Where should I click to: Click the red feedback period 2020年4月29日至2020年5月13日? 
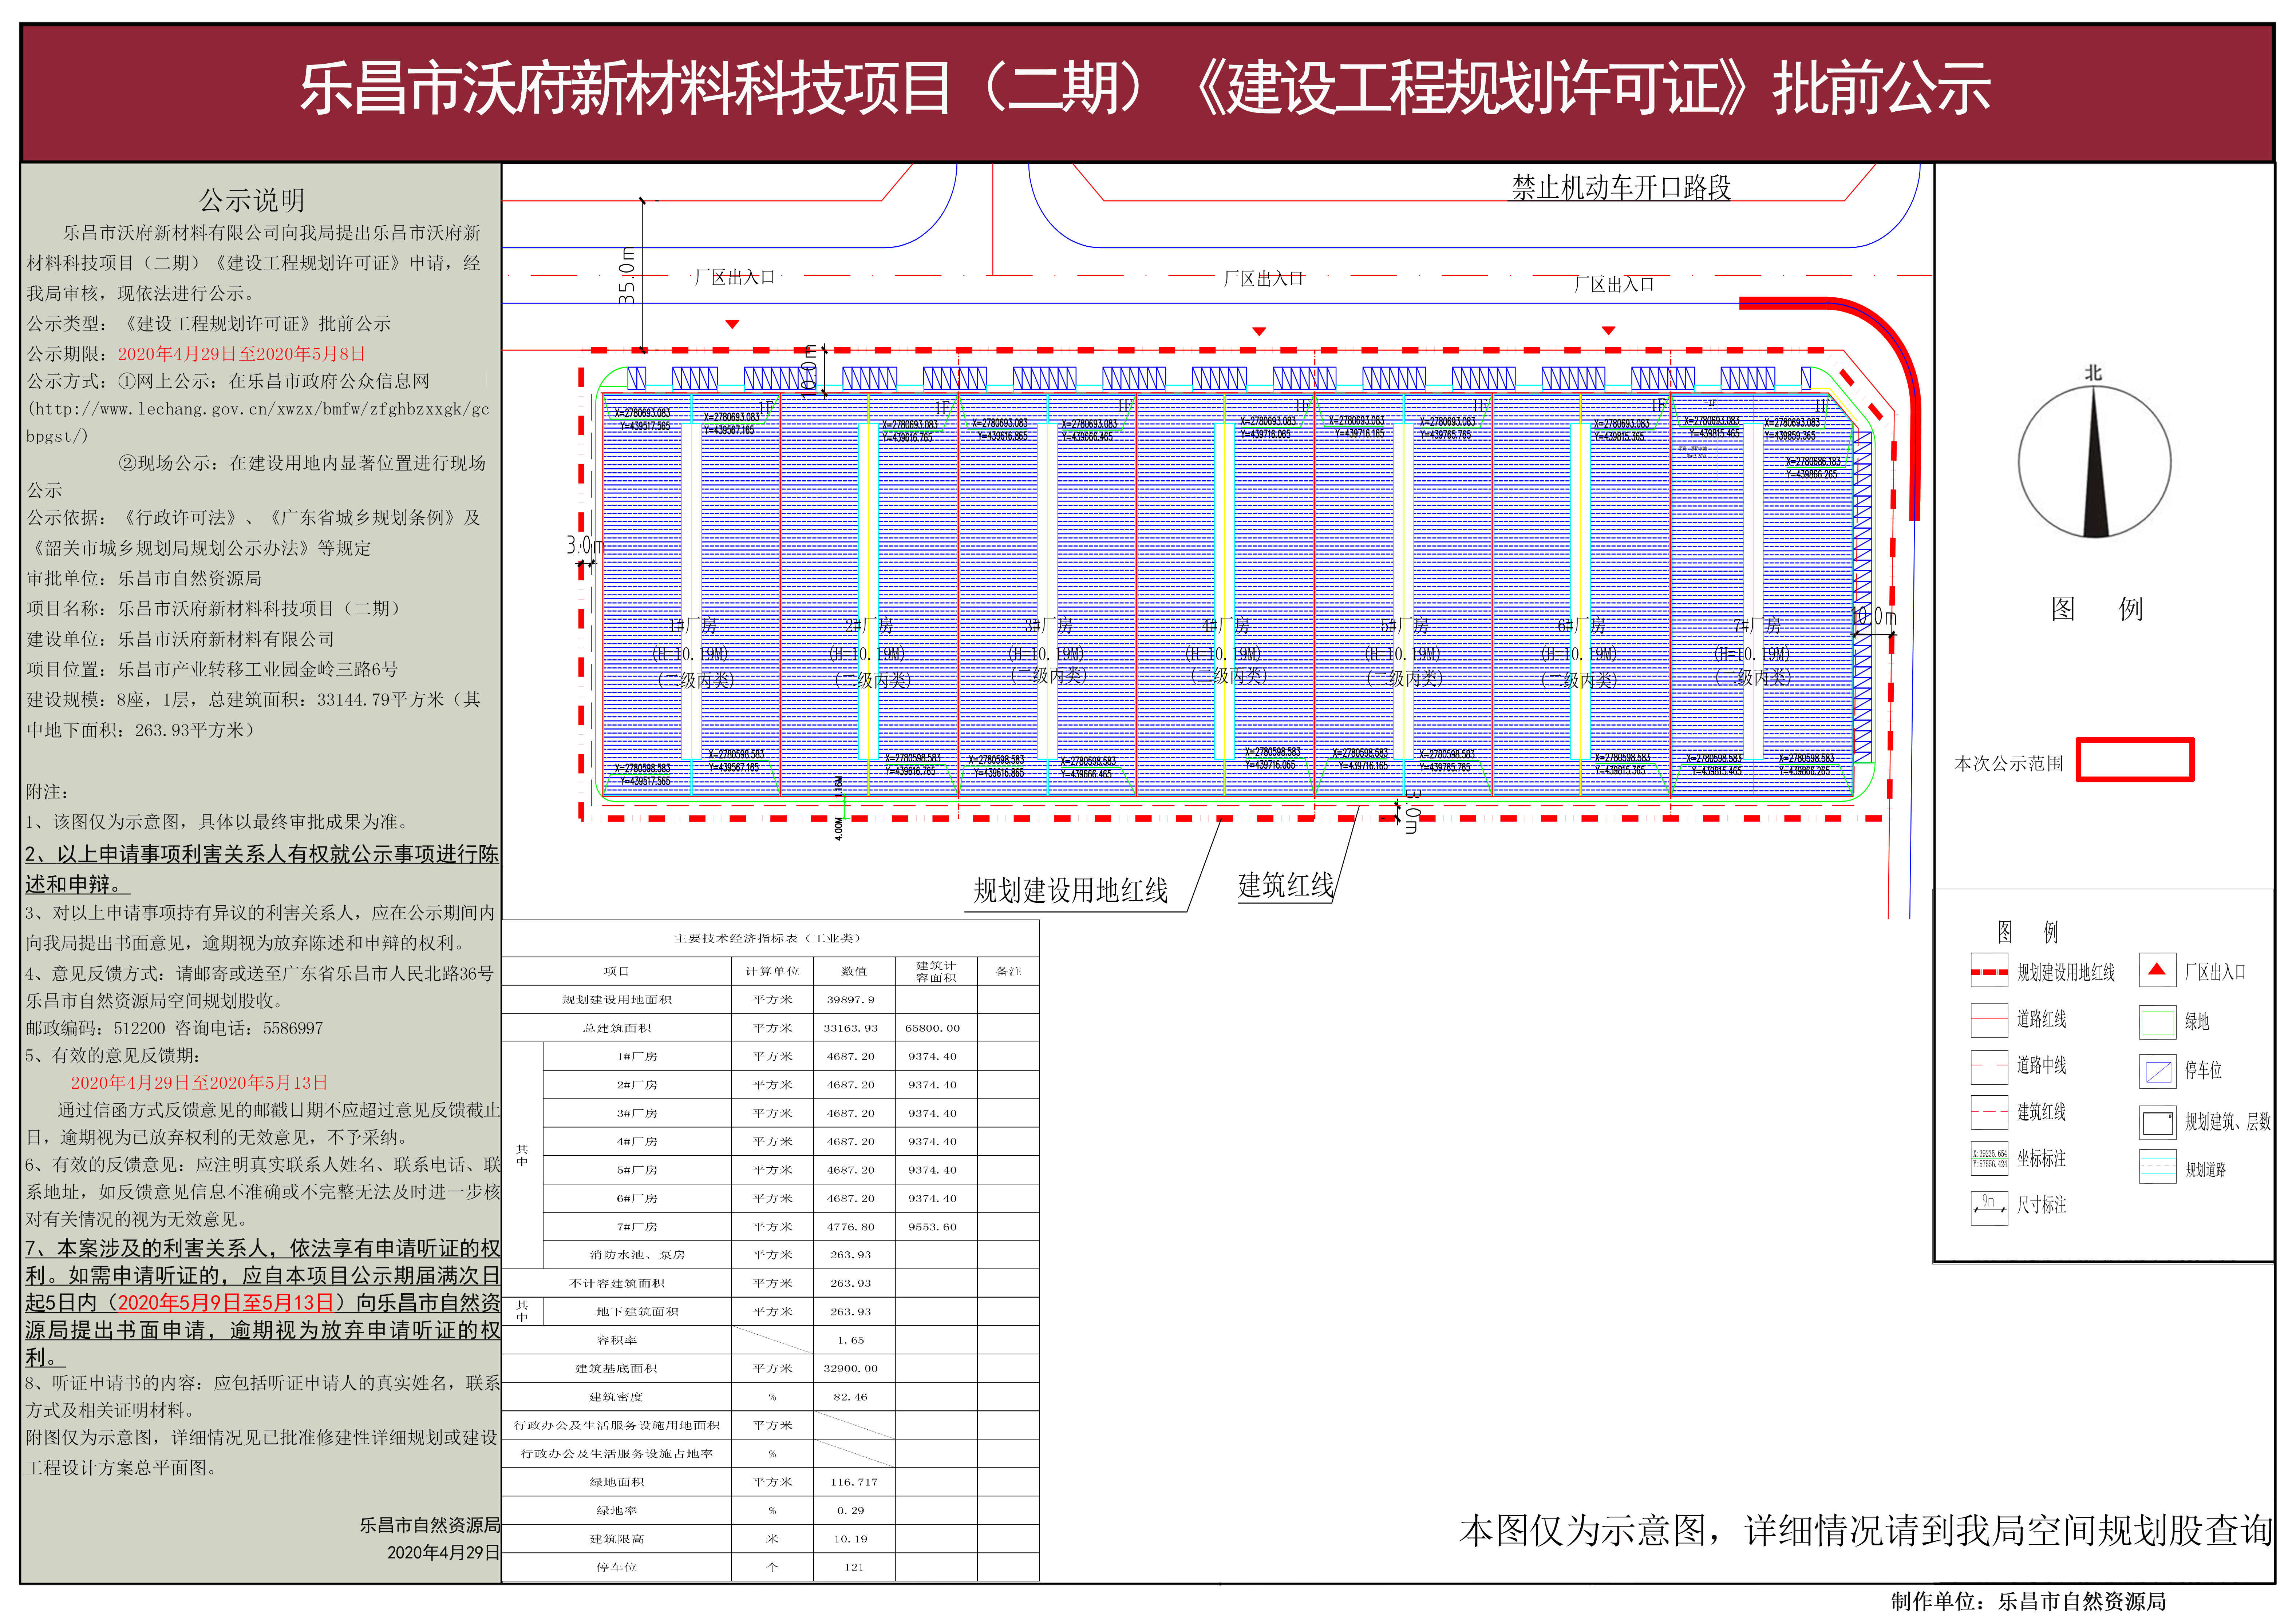pos(199,1082)
